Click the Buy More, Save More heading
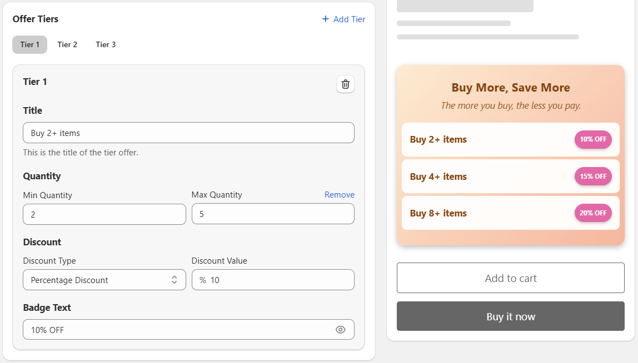Viewport: 638px width, 363px height. tap(511, 88)
